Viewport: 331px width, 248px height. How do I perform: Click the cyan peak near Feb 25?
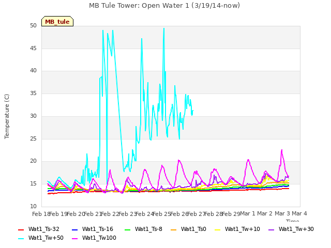click(x=164, y=28)
